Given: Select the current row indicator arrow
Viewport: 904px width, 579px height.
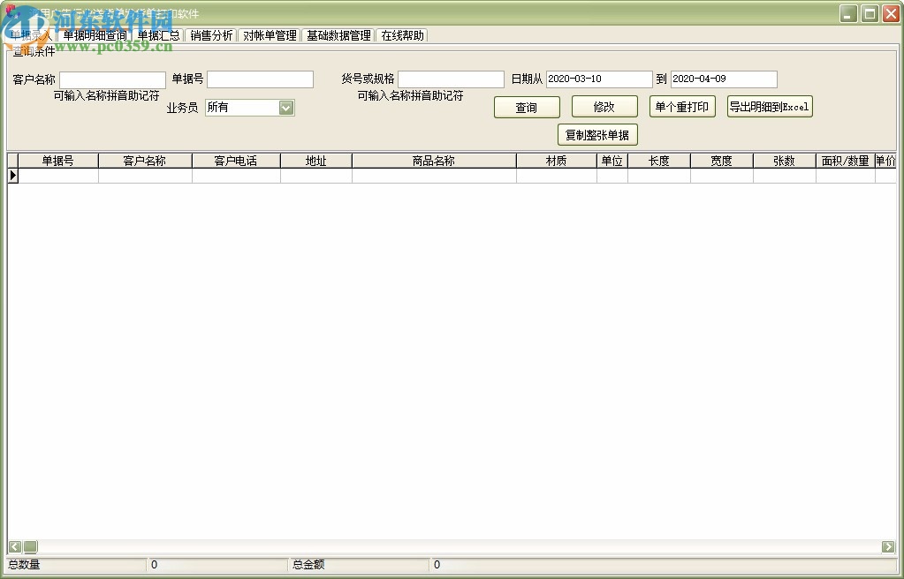Looking at the screenshot, I should pos(12,176).
